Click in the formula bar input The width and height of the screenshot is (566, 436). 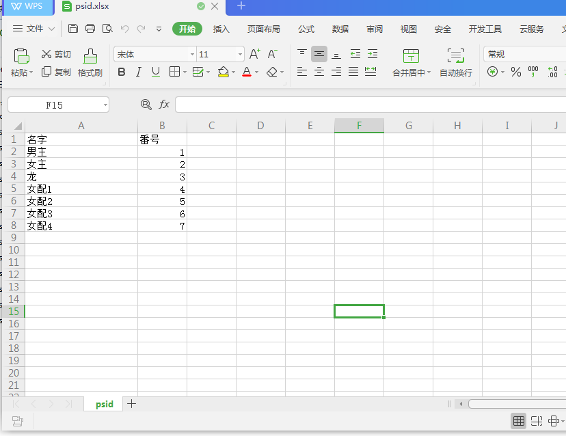pyautogui.click(x=370, y=105)
